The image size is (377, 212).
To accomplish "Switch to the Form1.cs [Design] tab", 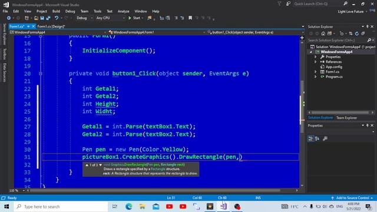I will 51,26.
